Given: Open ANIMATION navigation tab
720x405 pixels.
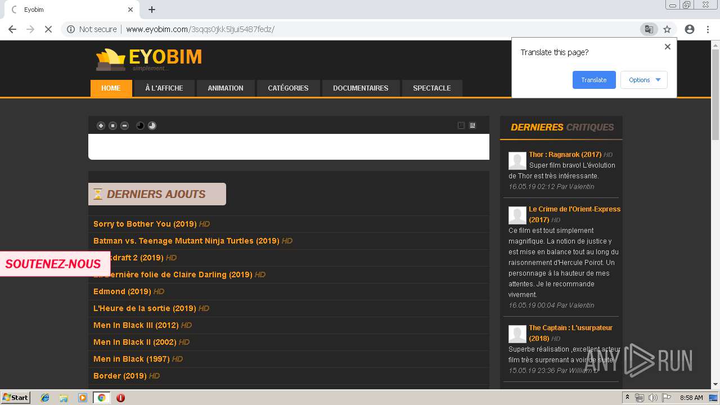Looking at the screenshot, I should pos(226,88).
